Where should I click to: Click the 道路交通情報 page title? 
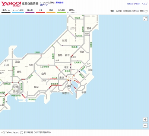click(30, 4)
